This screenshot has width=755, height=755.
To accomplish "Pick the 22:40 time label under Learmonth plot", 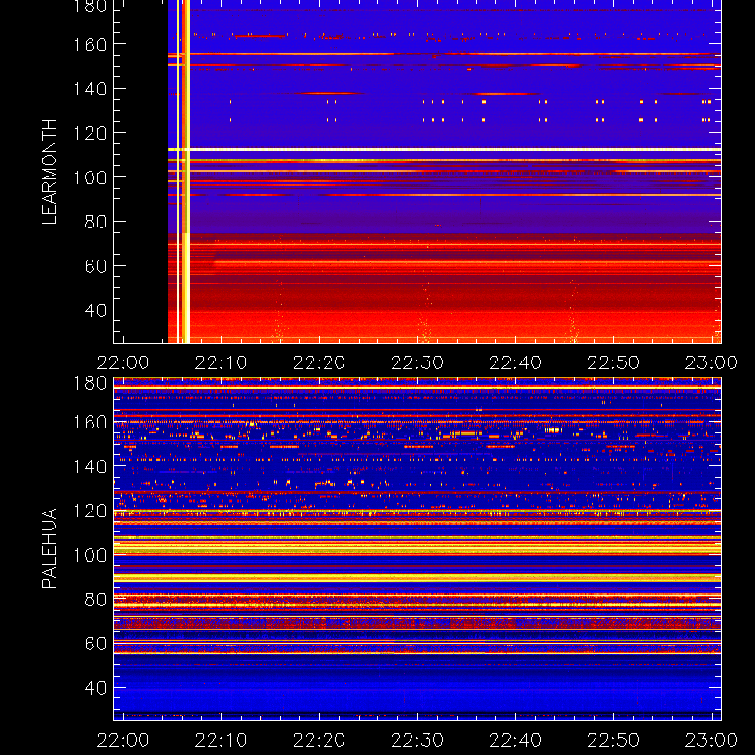I will pyautogui.click(x=515, y=362).
